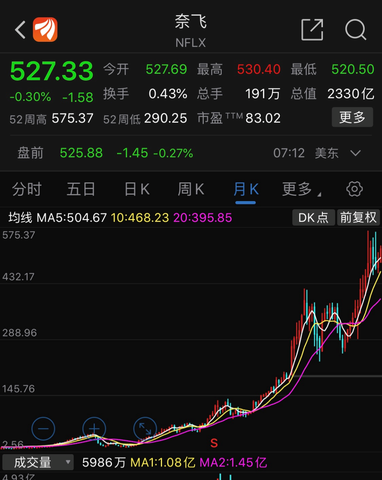Tap the red S marker on chart
This screenshot has height=480, width=382.
(x=214, y=443)
